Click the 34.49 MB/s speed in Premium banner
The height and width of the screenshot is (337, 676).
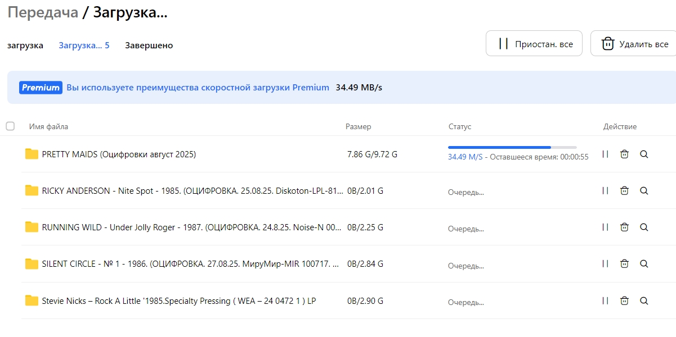click(x=359, y=88)
